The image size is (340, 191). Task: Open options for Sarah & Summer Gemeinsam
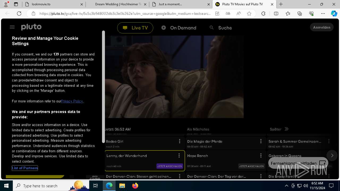tap(329, 141)
